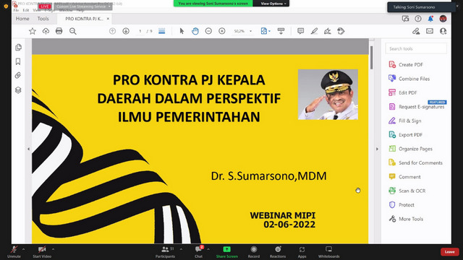Screen dimensions: 463x260
Task: Expand the audio options caret
Action: [23, 249]
